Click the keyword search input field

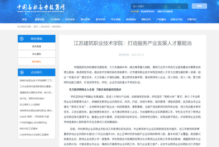(x=158, y=6)
